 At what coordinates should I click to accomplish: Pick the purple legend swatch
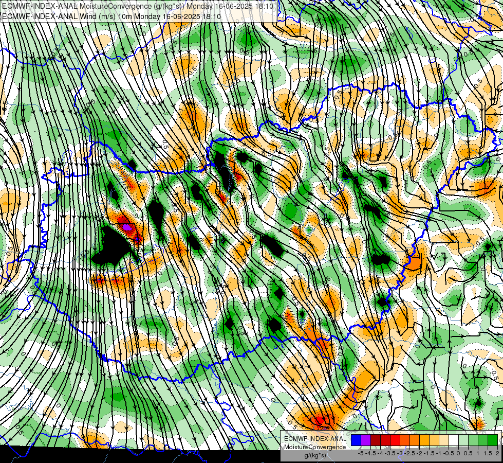(x=366, y=440)
